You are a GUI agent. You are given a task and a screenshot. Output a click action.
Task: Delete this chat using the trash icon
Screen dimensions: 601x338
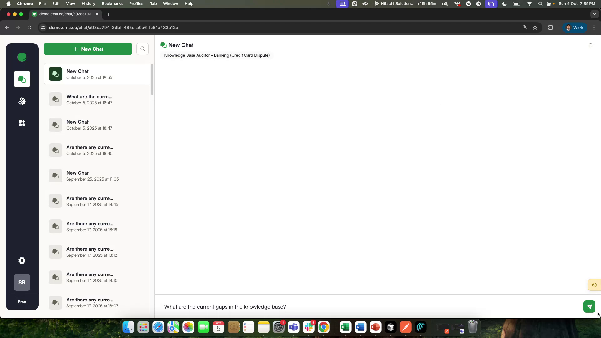point(590,45)
